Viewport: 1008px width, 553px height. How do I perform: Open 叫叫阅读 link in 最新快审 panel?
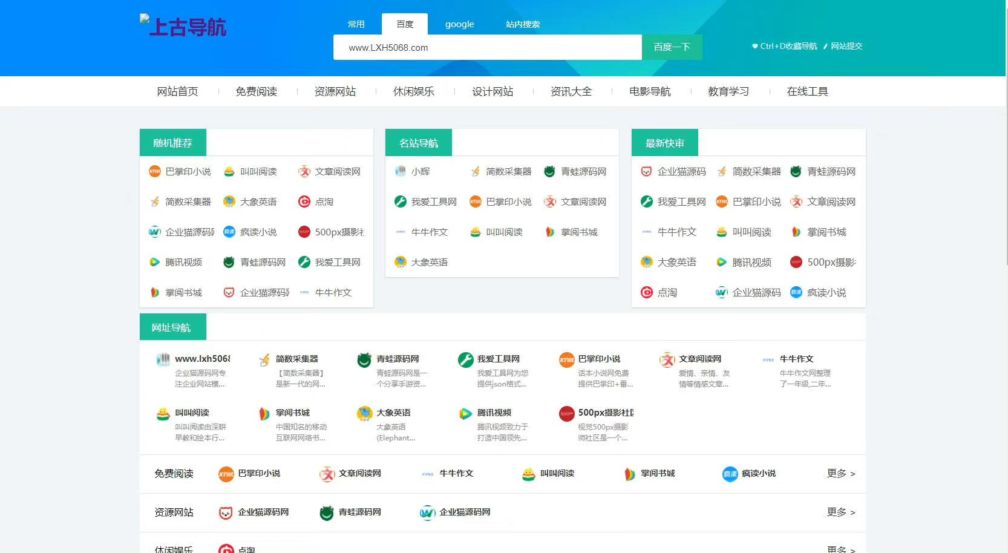(x=752, y=232)
